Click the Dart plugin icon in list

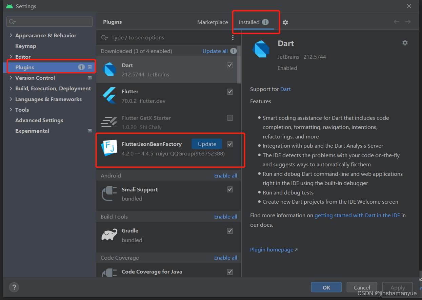109,70
